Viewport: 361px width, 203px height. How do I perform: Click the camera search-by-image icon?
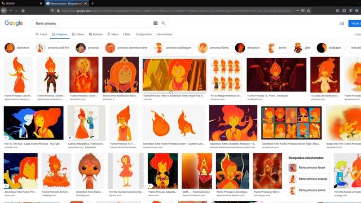point(156,23)
